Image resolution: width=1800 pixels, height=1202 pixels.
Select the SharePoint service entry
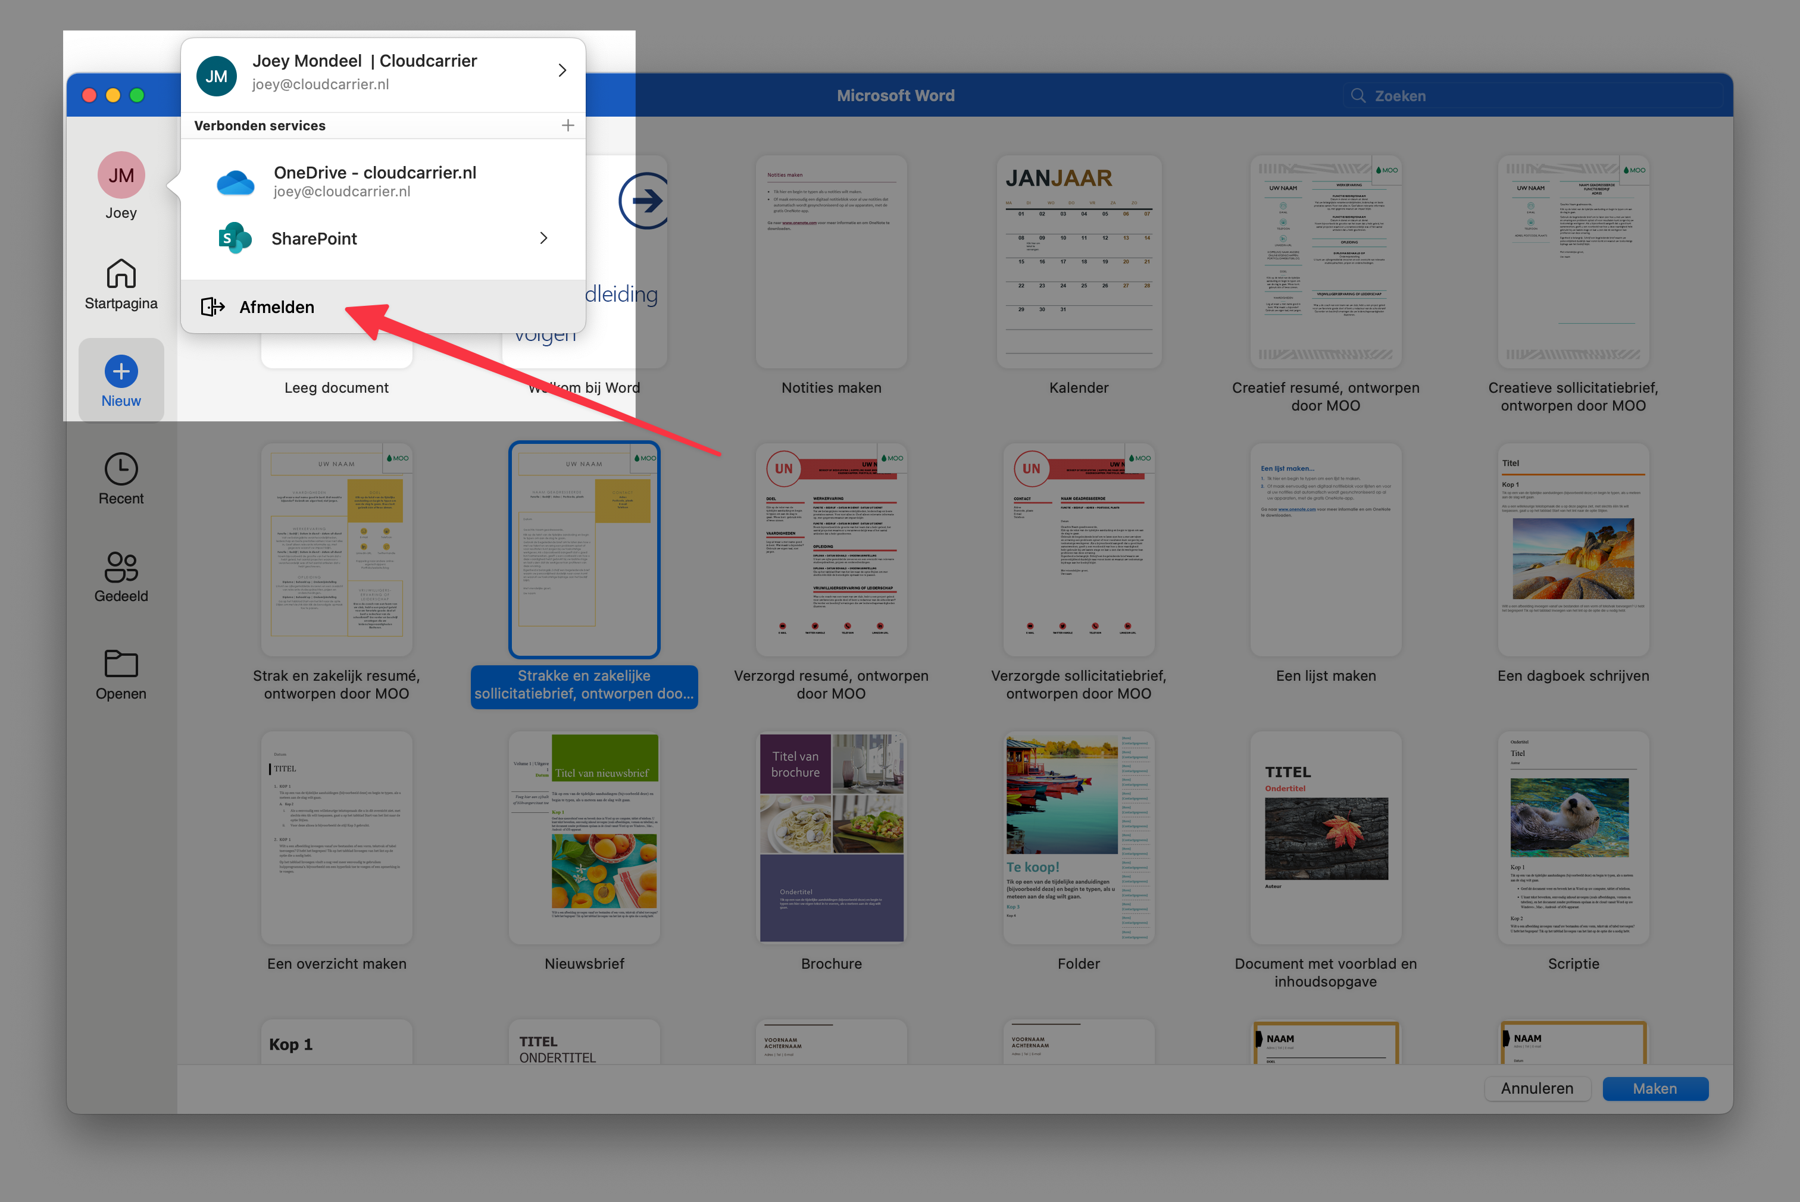pyautogui.click(x=383, y=239)
